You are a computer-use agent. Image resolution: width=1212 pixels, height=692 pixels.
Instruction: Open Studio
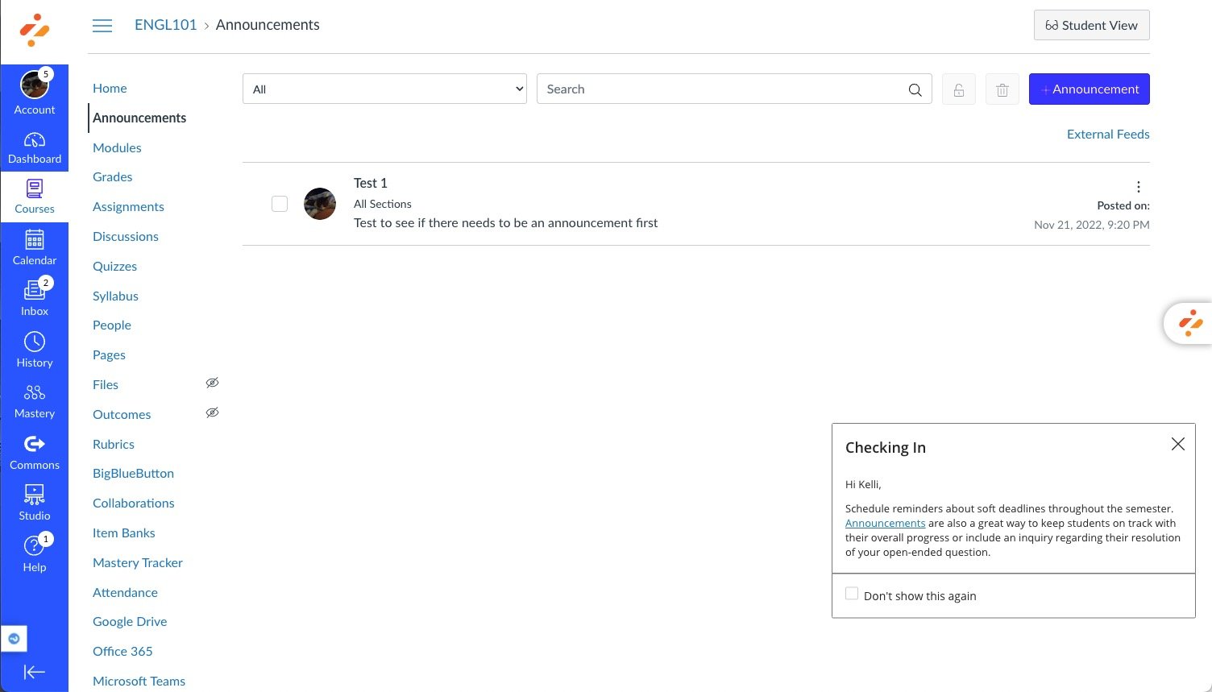point(35,503)
